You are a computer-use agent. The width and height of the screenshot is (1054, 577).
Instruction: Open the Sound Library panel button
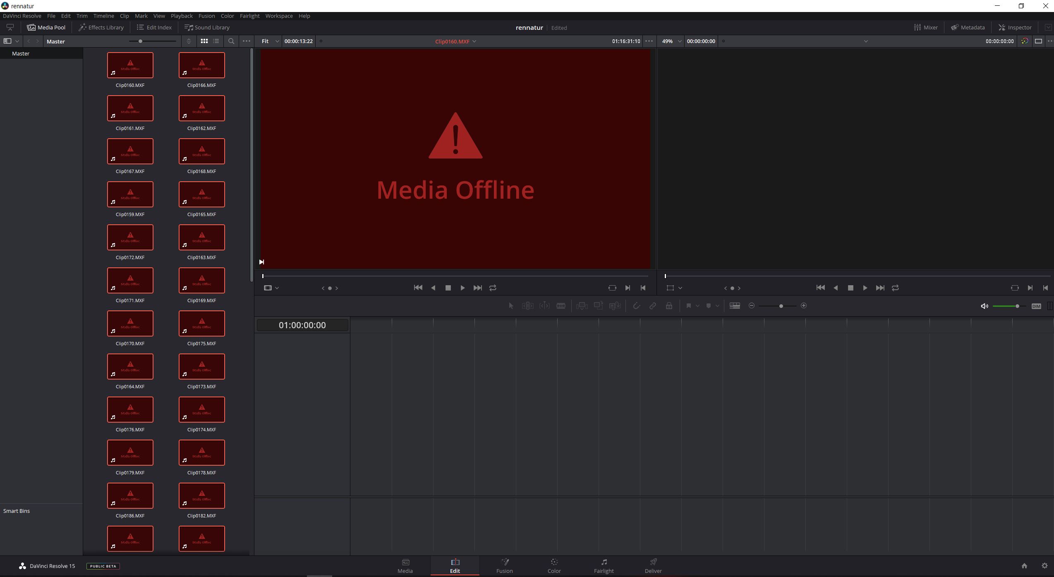coord(207,27)
